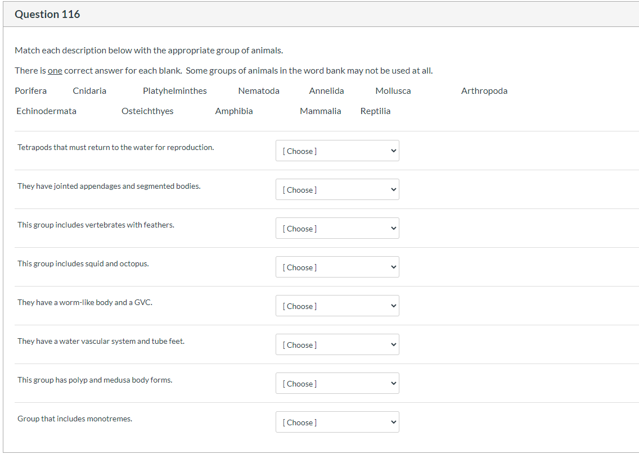
Task: Click the word Porifera in word bank
Action: (x=31, y=91)
